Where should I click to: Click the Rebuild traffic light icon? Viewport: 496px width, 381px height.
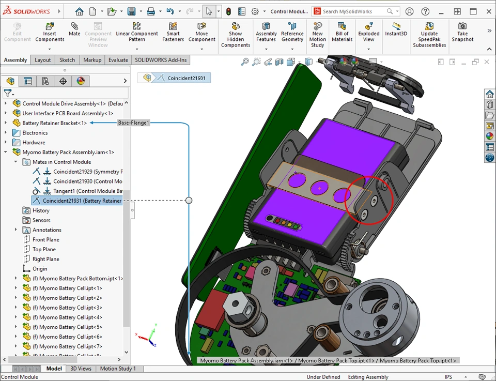click(228, 12)
